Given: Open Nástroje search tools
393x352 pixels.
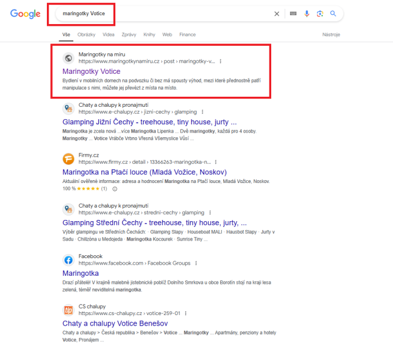Looking at the screenshot, I should (x=331, y=35).
